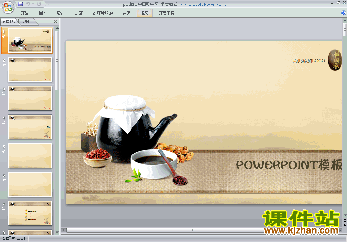This screenshot has height=243, width=347.
Task: Click the animation star icon under slide 7
Action: click(x=4, y=208)
